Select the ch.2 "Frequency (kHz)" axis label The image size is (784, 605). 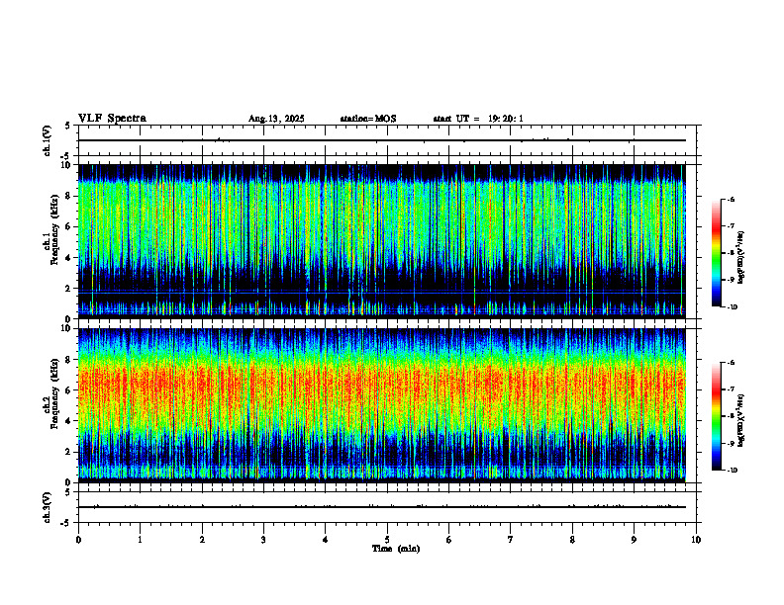coord(54,393)
